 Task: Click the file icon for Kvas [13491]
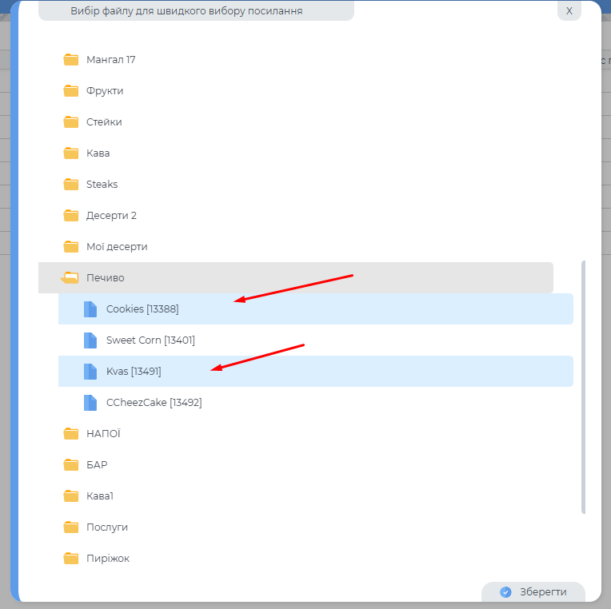coord(90,372)
